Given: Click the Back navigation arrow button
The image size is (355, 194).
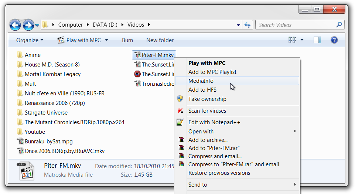Looking at the screenshot, I should (x=15, y=25).
